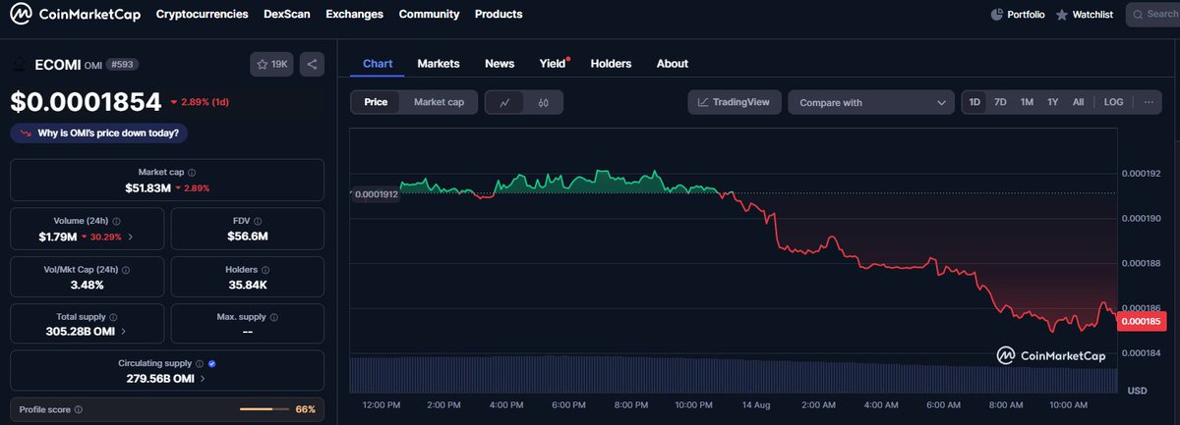This screenshot has height=425, width=1180.
Task: Click the CoinMarketCap logo
Action: pyautogui.click(x=76, y=15)
